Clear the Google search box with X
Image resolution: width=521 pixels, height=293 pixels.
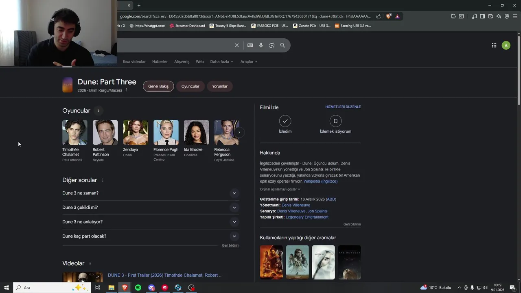click(x=236, y=45)
